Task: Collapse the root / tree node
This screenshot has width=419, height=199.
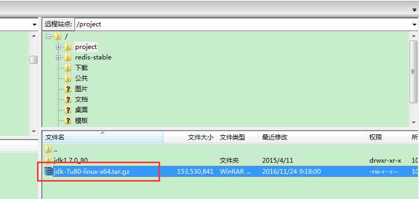Action: (49, 36)
